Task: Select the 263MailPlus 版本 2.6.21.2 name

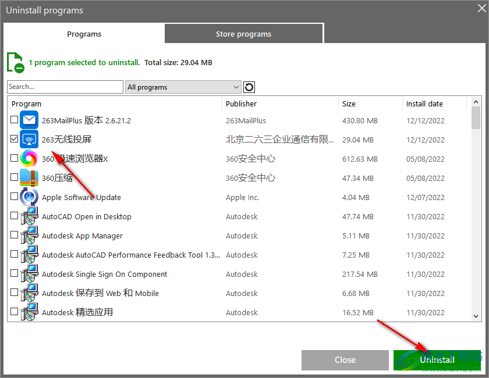Action: pyautogui.click(x=86, y=120)
